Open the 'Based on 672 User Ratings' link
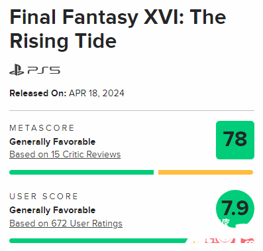The width and height of the screenshot is (263, 251). point(66,223)
